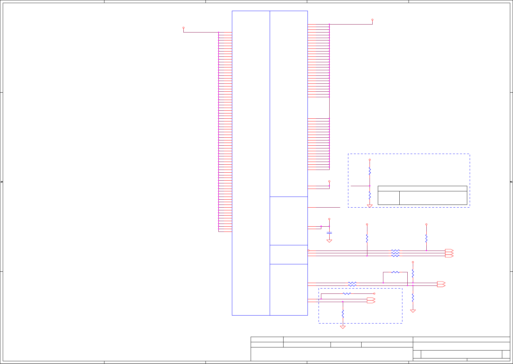Select the left narrow cell of the dashed-box table

389,198
